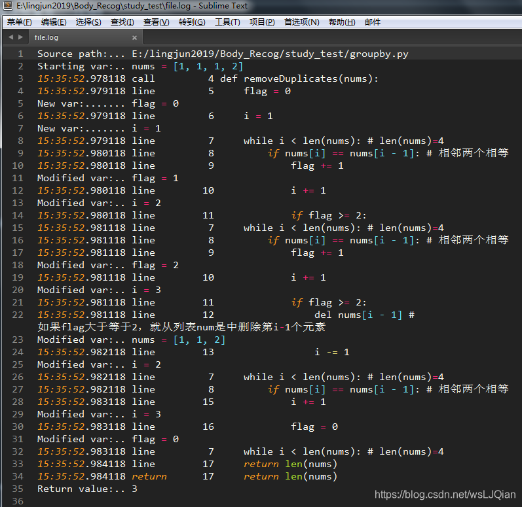Click 'Modified var:.. flag = 2' line
This screenshot has width=522, height=507.
tap(108, 265)
